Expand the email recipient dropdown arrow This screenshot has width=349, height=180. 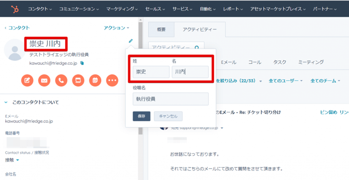221,128
